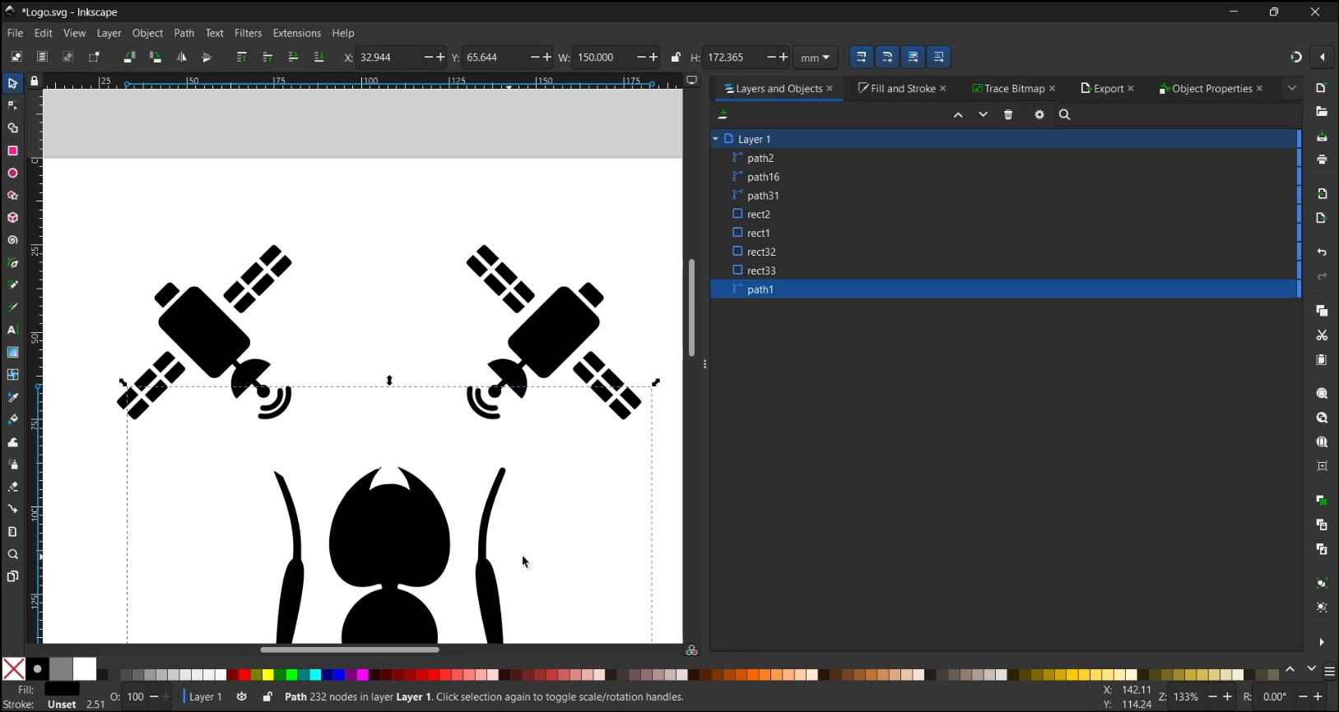Screen dimensions: 1339x712
Task: Select the Connector tool
Action: (12, 509)
